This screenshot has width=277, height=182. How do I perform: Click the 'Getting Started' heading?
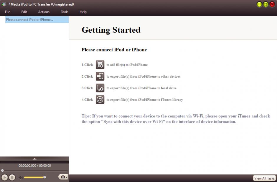(111, 30)
